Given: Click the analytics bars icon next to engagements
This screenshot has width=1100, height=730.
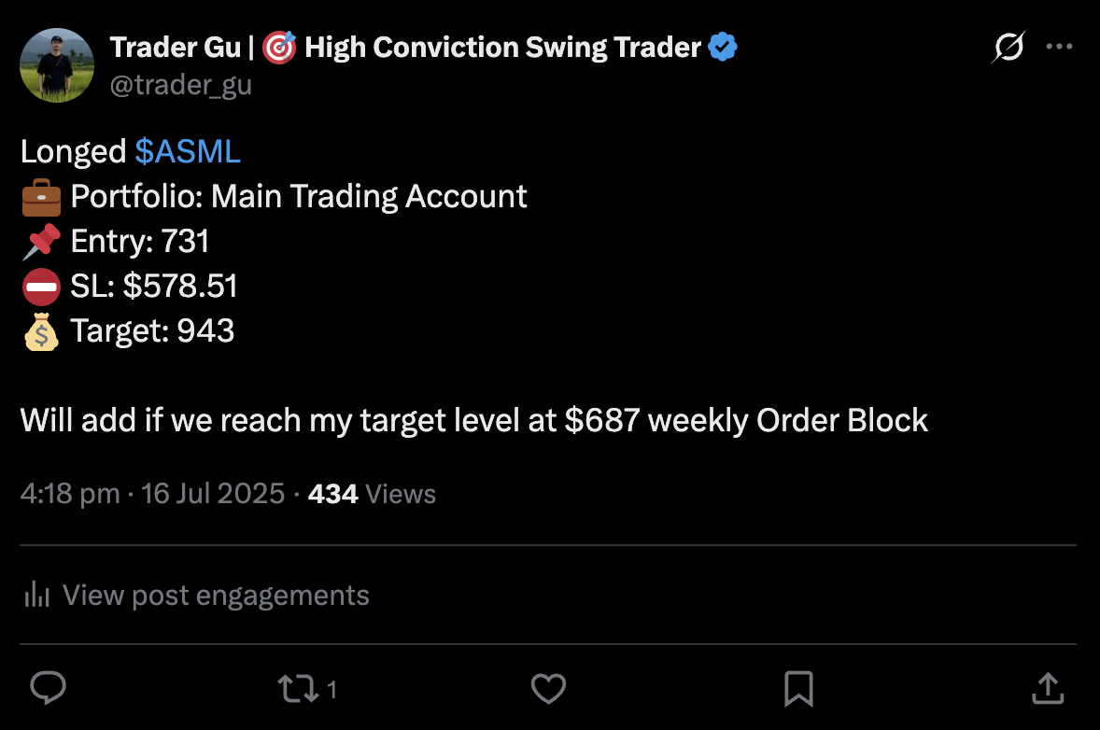Looking at the screenshot, I should [36, 595].
